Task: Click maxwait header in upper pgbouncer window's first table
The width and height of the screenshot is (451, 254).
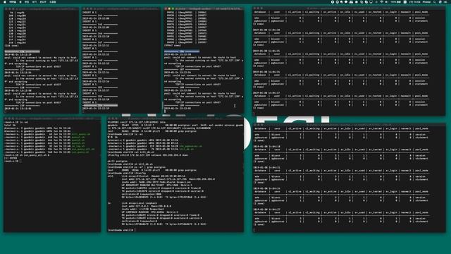Action: coord(406,12)
